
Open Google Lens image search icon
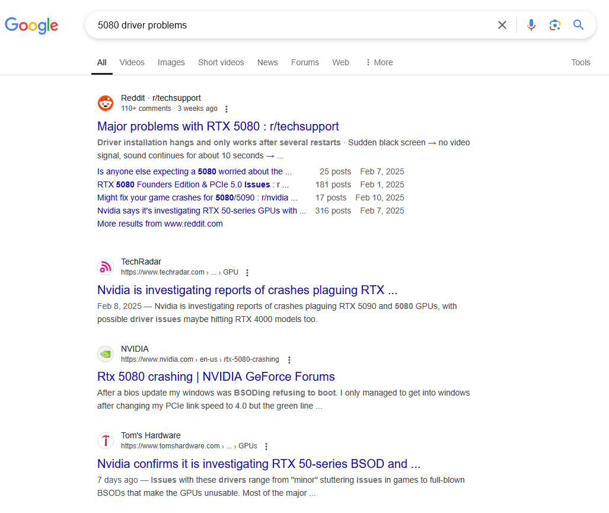click(554, 26)
